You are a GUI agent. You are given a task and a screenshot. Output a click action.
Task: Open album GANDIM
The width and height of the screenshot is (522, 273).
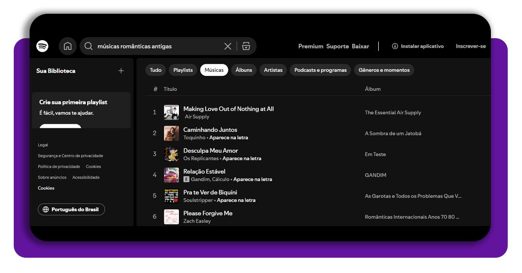(376, 175)
